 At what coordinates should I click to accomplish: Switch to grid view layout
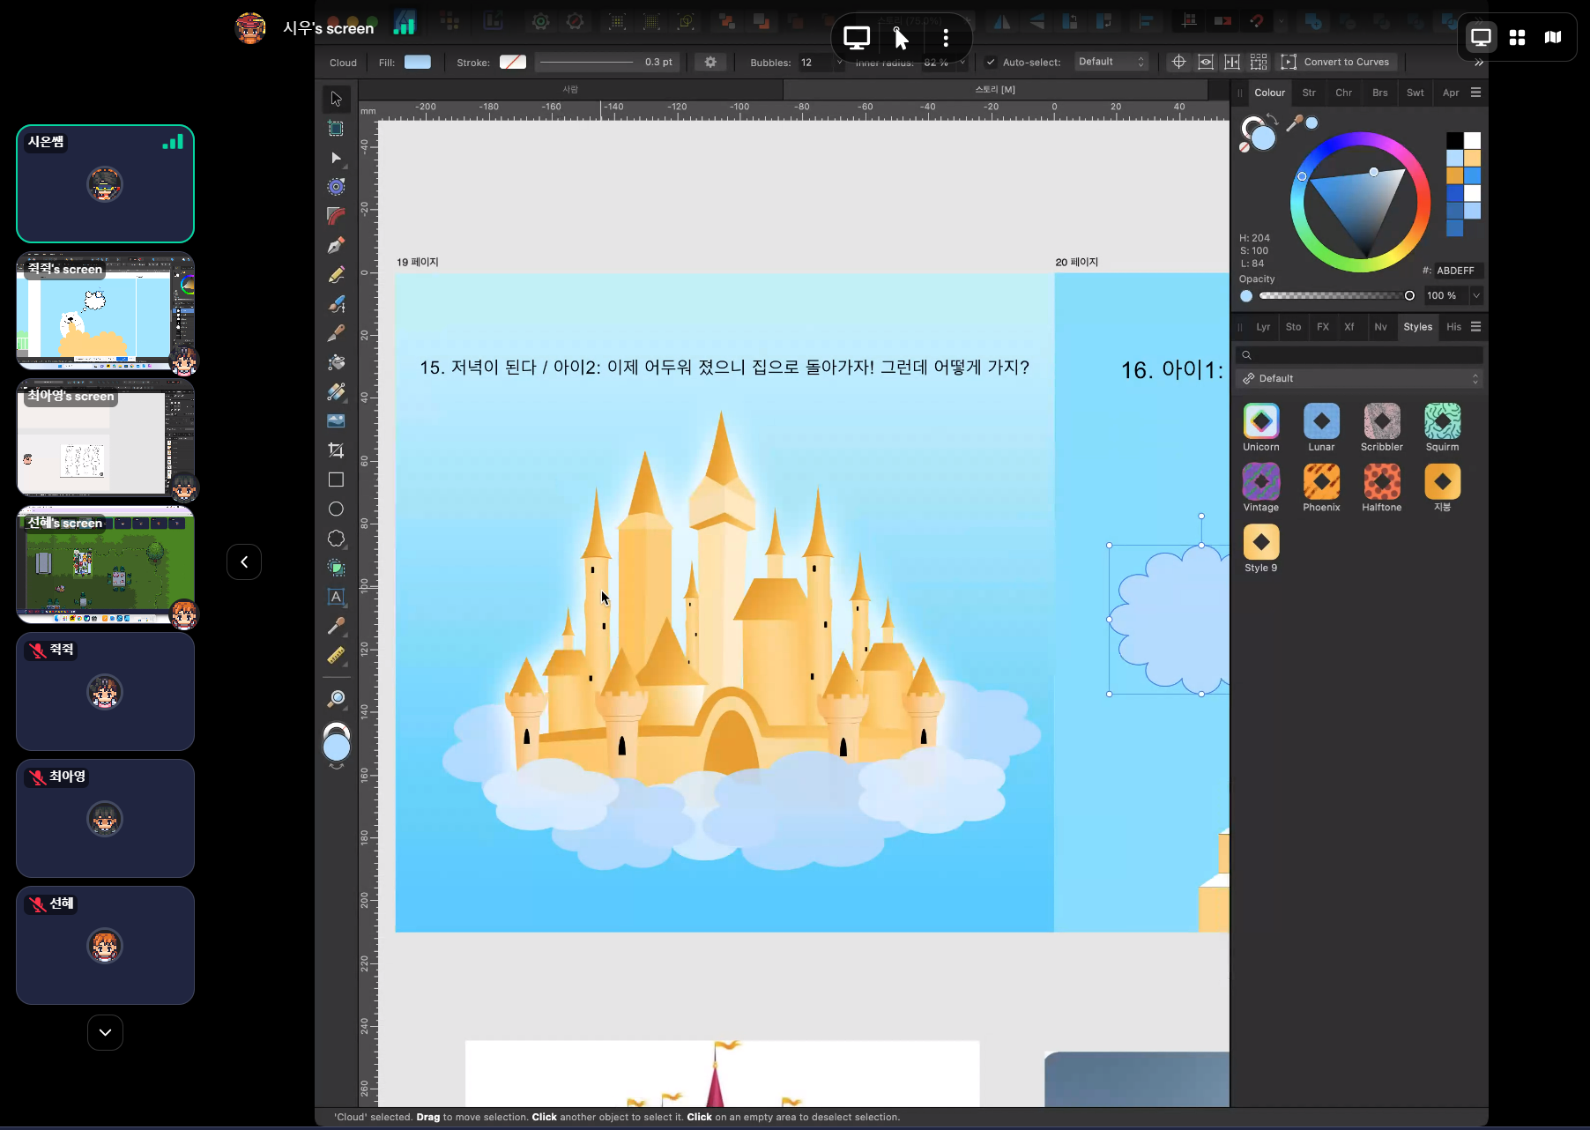coord(1517,37)
